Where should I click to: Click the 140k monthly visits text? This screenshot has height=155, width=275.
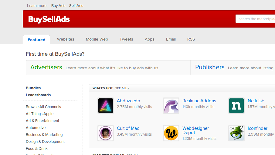pos(198,107)
